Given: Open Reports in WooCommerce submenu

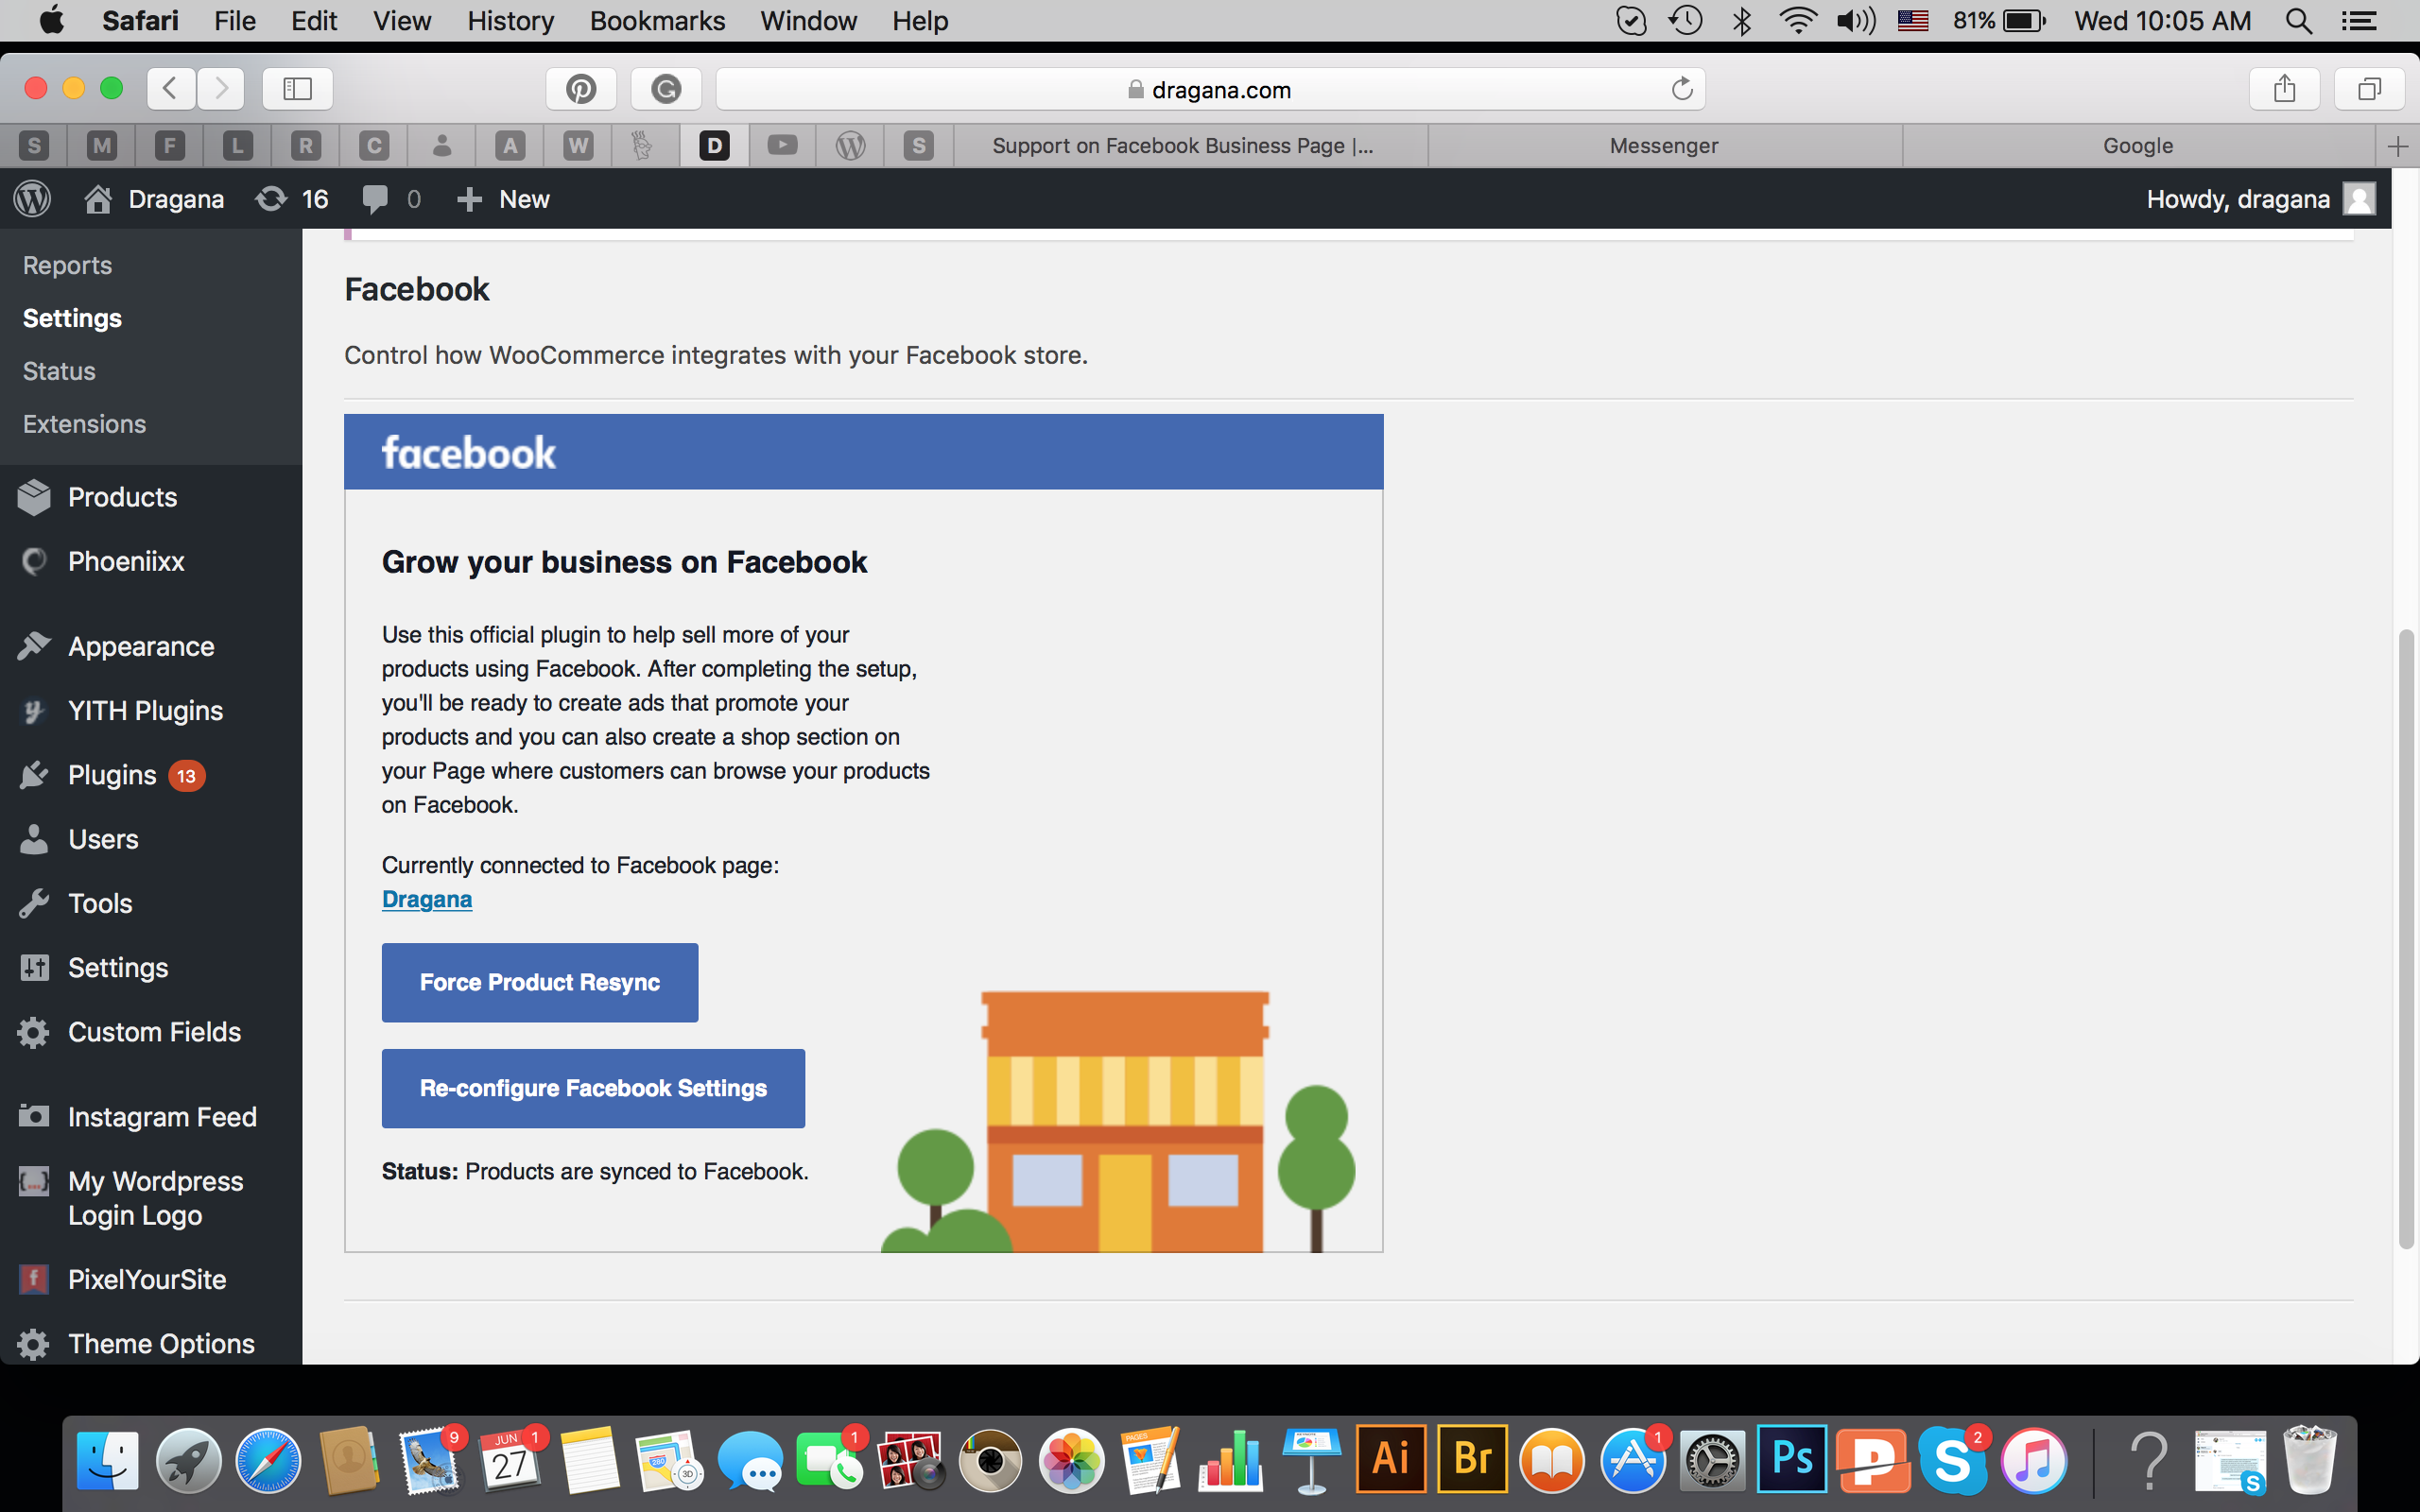Looking at the screenshot, I should point(67,265).
